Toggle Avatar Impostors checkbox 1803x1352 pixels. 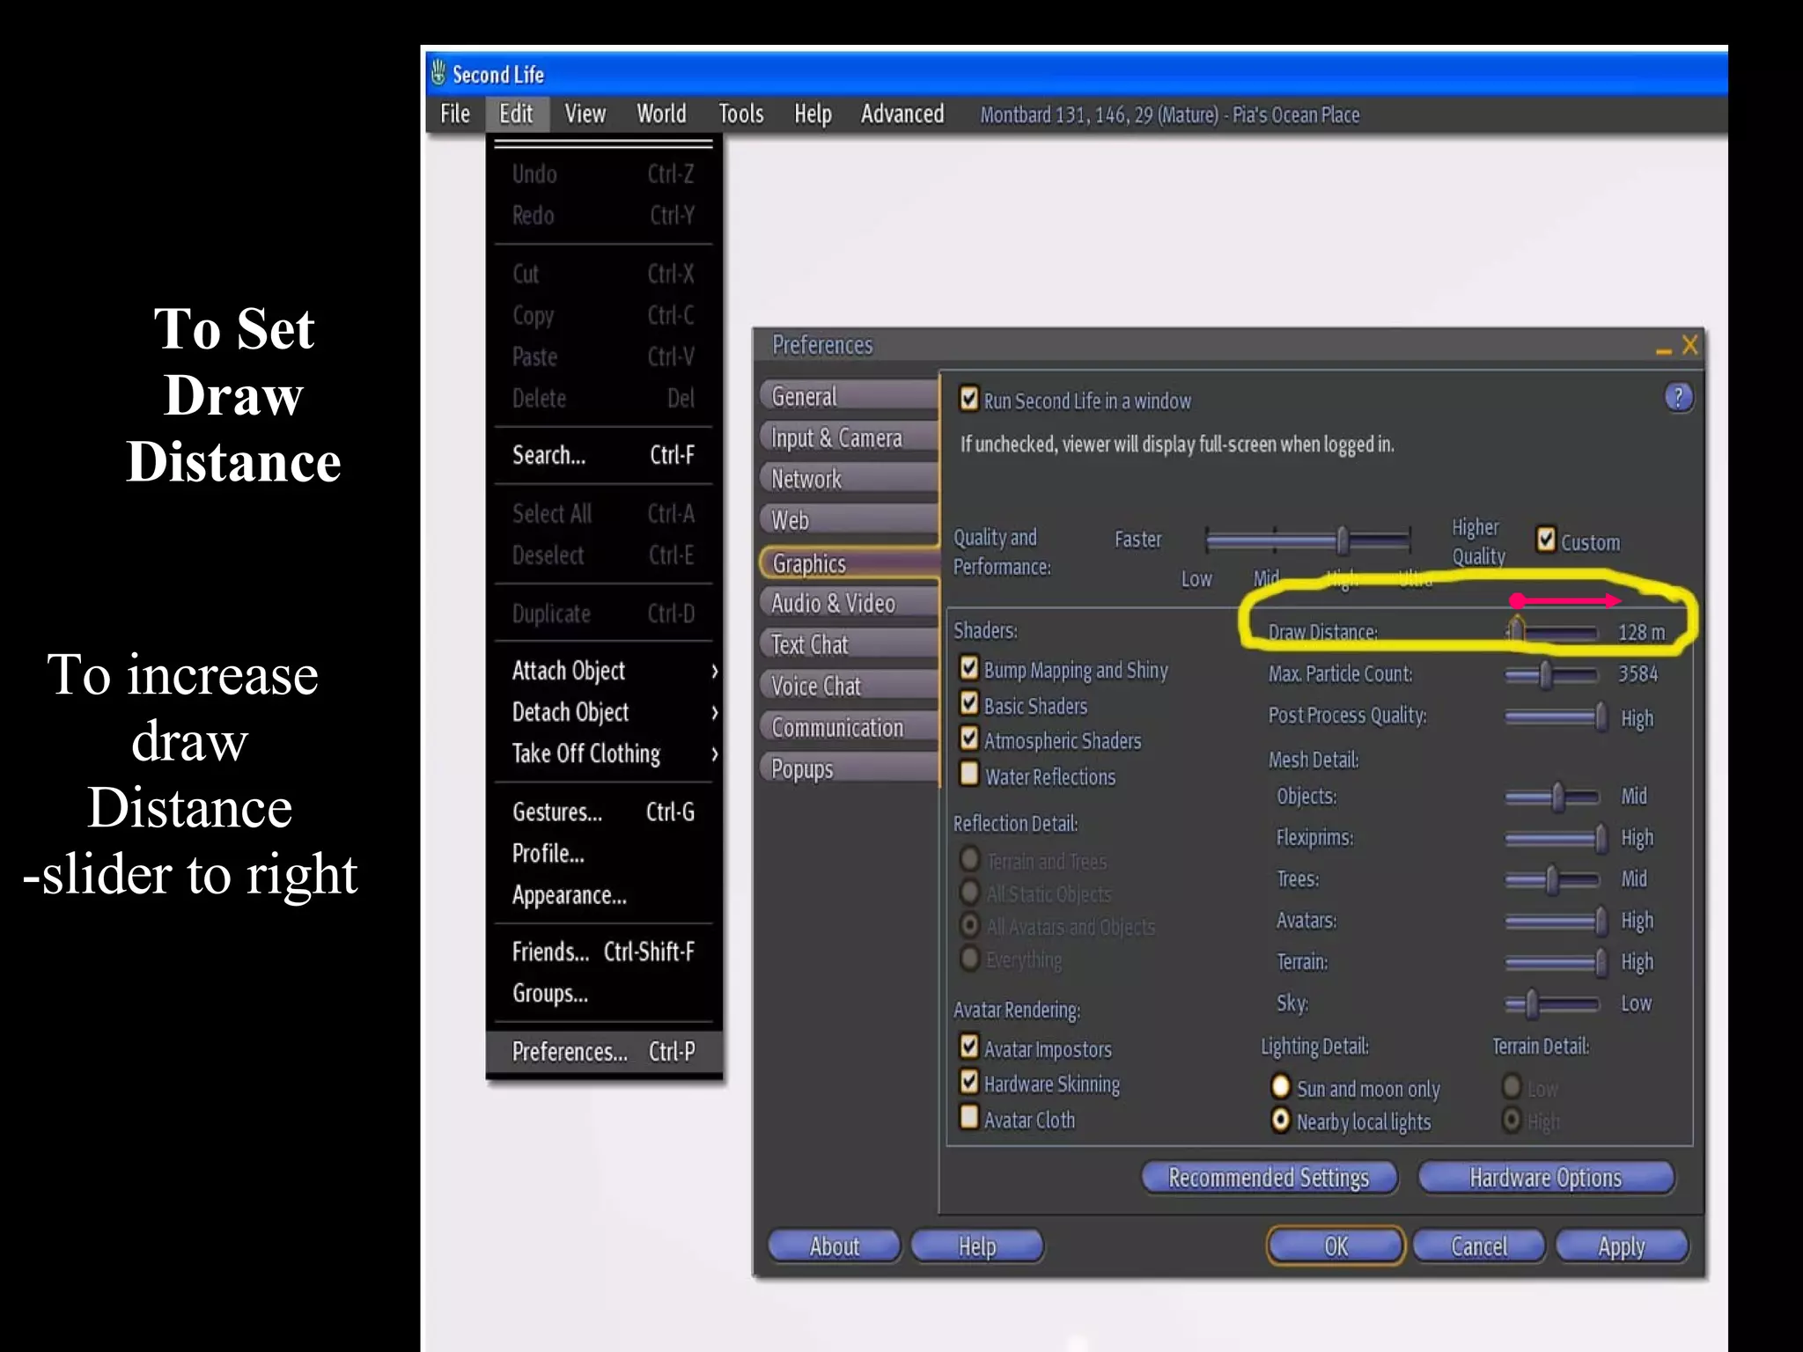click(x=969, y=1047)
